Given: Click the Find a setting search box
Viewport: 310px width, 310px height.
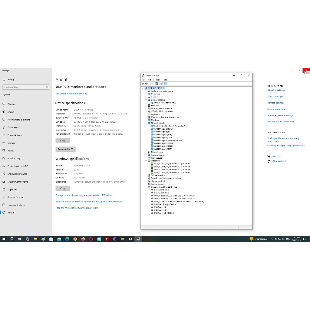Looking at the screenshot, I should (x=26, y=87).
